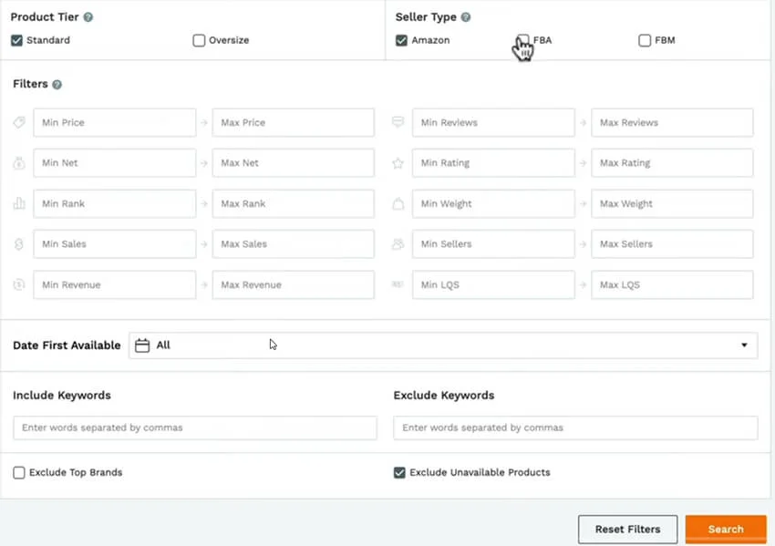Click the weight icon next to Min Weight

pyautogui.click(x=398, y=203)
